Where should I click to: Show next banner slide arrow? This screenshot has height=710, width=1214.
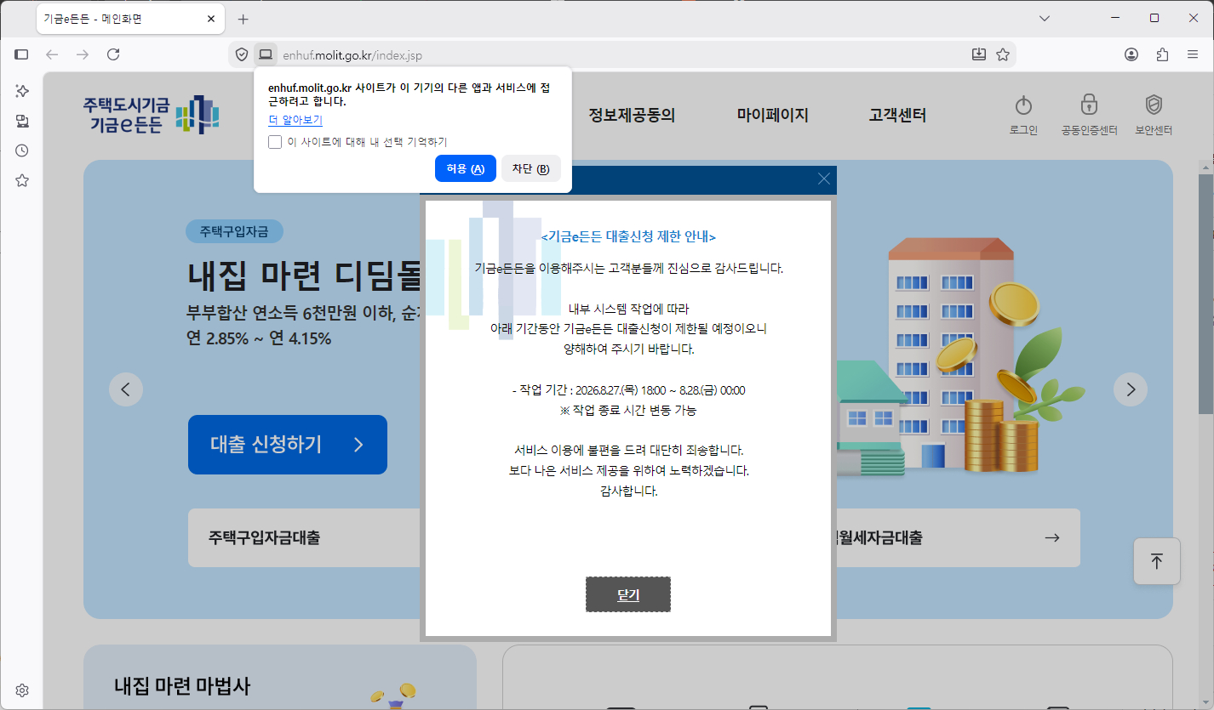(1131, 389)
